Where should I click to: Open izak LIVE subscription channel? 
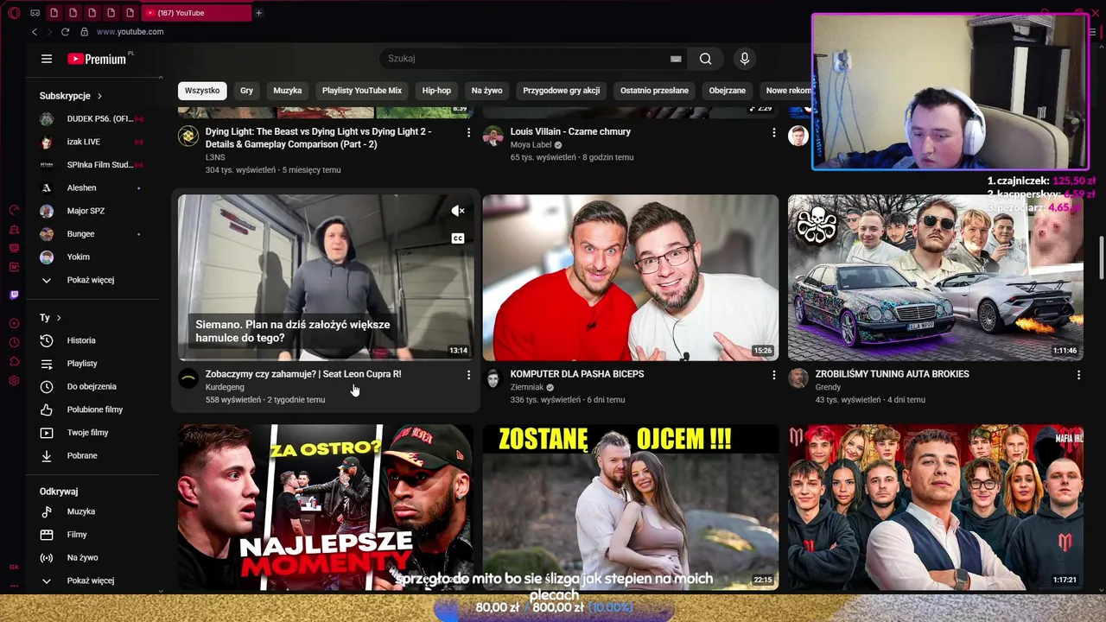(92, 142)
